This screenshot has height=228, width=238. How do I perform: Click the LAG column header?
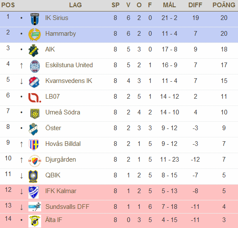tap(76, 5)
